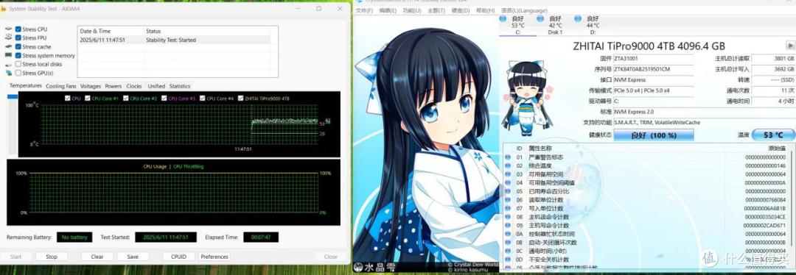Screen dimensions: 796x275
Task: Click the FPU icon beside Stress FPU
Action: [x=8, y=37]
